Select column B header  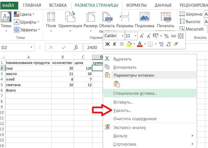tap(63, 57)
